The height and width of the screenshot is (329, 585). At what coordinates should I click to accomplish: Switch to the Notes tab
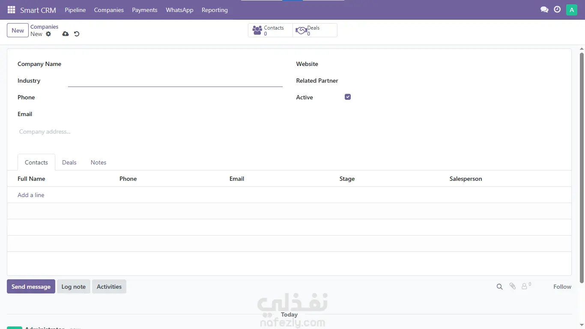click(98, 162)
